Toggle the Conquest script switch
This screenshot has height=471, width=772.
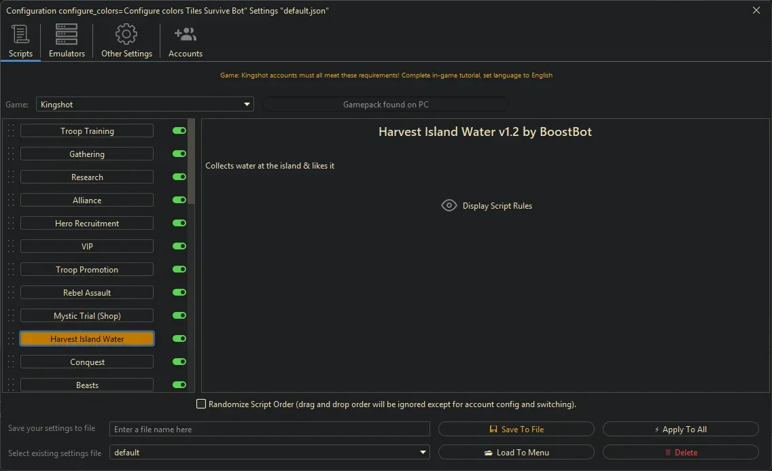(179, 362)
